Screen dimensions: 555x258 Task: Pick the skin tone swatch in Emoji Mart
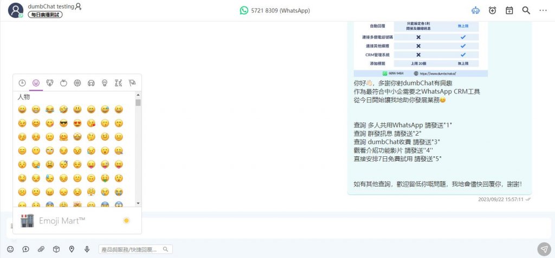coord(126,221)
